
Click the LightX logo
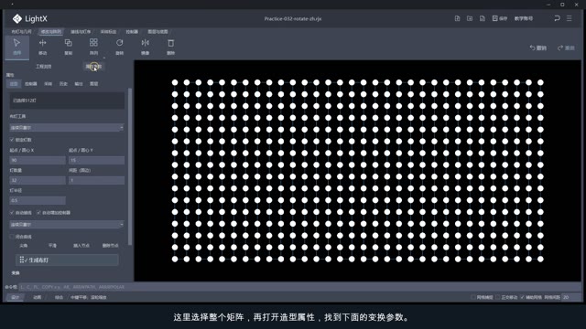tap(30, 18)
